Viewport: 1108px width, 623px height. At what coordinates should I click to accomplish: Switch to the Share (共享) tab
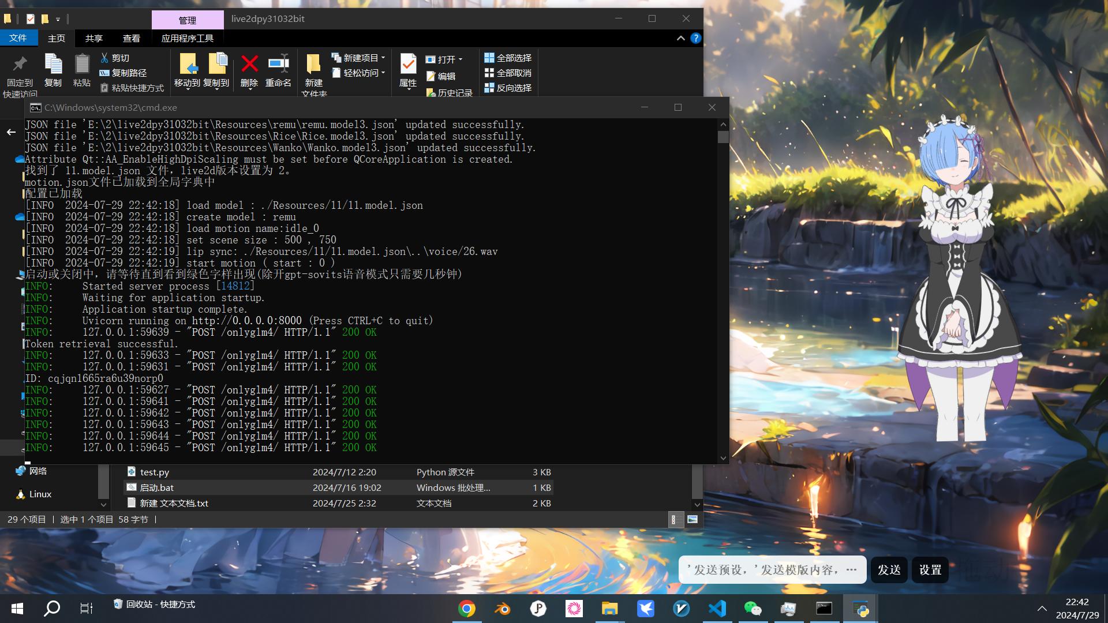click(94, 38)
